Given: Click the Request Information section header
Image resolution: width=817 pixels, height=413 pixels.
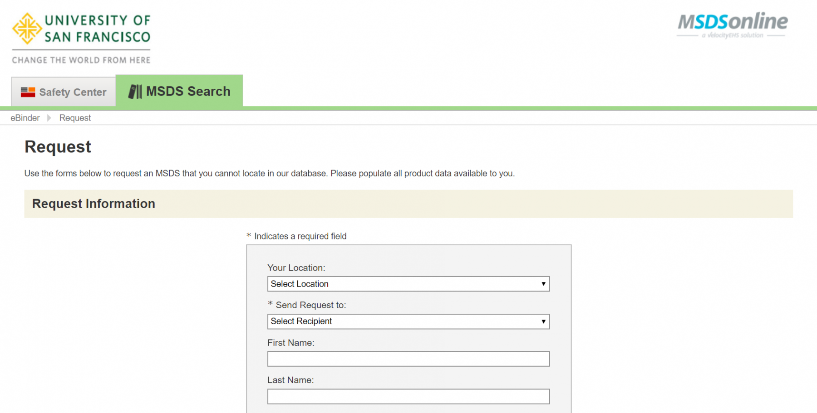Looking at the screenshot, I should coord(408,204).
